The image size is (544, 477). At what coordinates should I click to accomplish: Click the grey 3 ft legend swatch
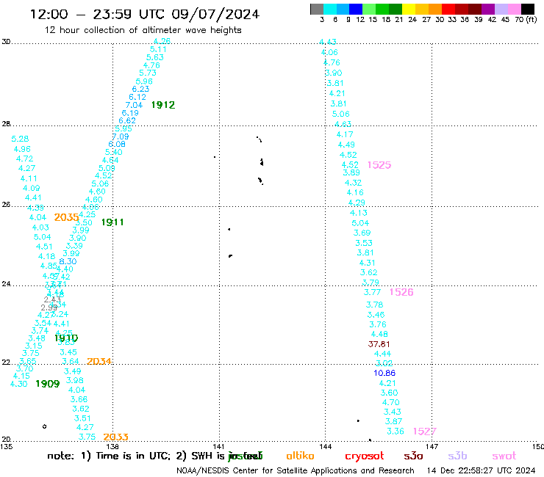tap(317, 9)
